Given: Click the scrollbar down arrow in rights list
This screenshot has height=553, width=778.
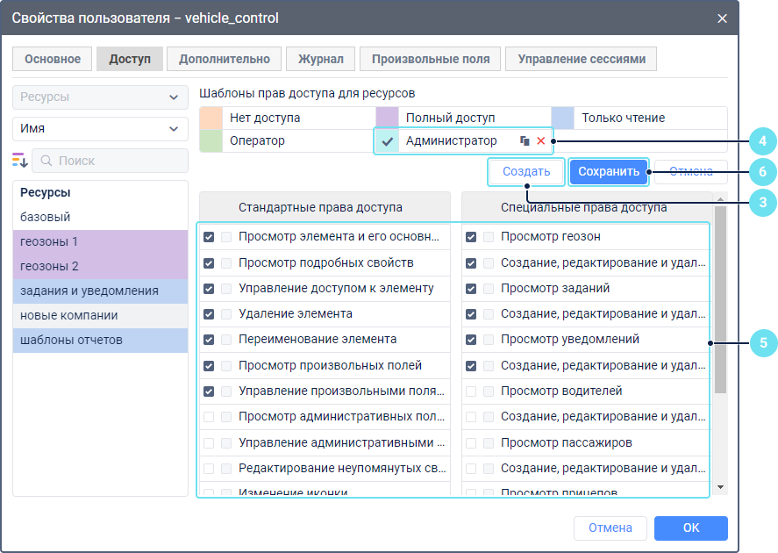Looking at the screenshot, I should (720, 486).
